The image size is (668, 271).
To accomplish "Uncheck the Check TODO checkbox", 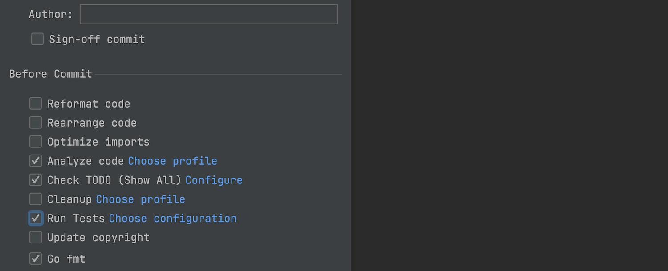I will click(x=36, y=180).
